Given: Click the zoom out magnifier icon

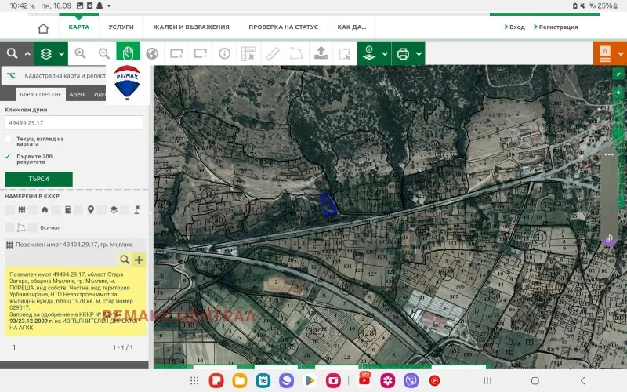Looking at the screenshot, I should point(103,54).
